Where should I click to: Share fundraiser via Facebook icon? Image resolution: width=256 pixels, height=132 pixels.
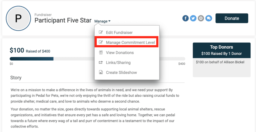(x=185, y=18)
